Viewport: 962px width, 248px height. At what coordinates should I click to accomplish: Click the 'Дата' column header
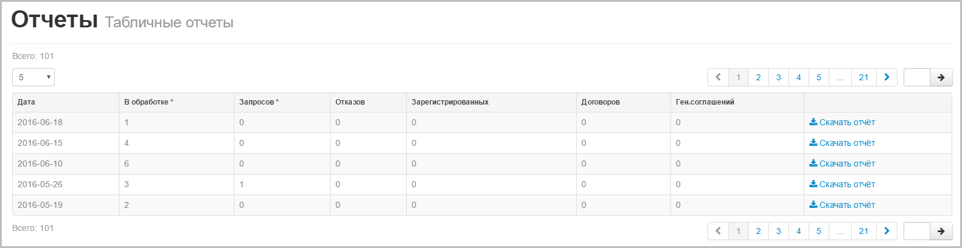pyautogui.click(x=26, y=102)
